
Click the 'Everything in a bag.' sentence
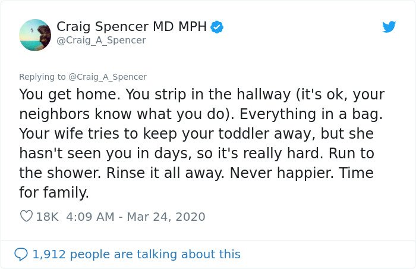pyautogui.click(x=311, y=114)
